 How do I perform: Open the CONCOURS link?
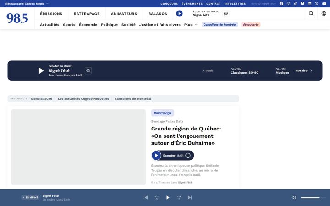click(169, 4)
